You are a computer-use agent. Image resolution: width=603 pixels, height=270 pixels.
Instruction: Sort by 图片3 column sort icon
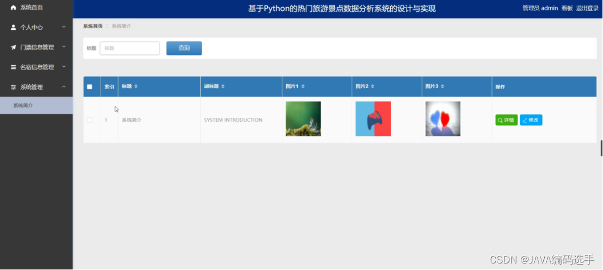coord(442,86)
